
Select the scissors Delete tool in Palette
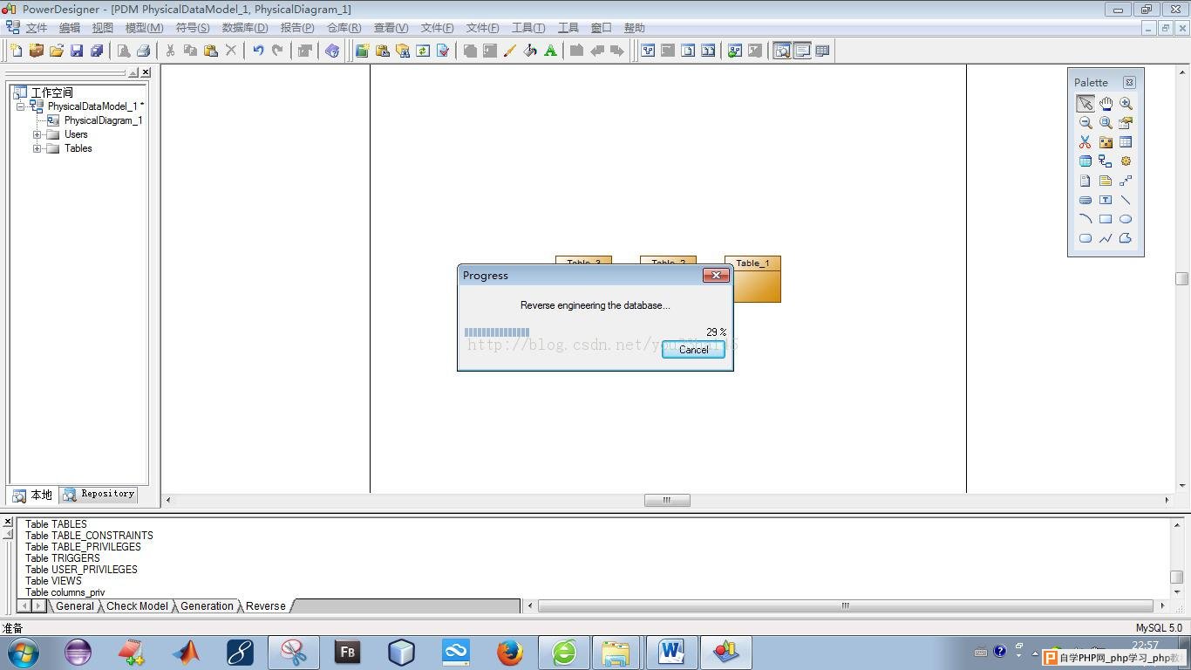(x=1085, y=142)
